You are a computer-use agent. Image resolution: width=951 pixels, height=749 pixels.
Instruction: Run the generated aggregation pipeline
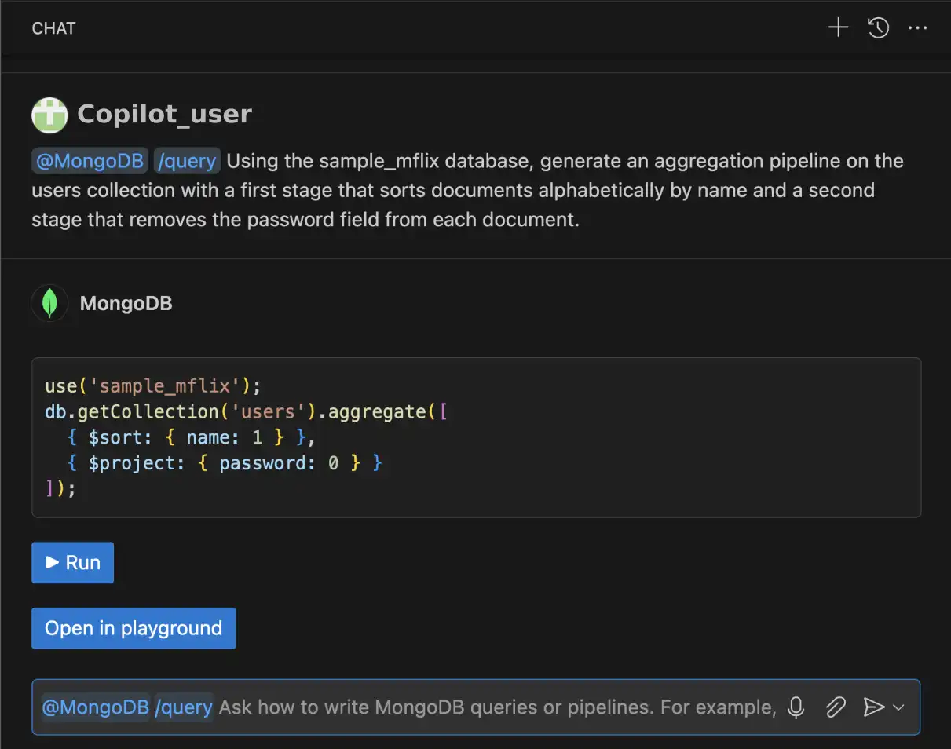coord(72,562)
